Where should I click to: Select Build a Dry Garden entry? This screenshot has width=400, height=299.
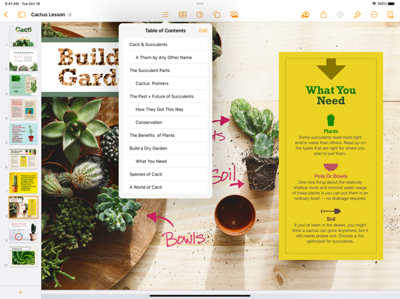[165, 148]
